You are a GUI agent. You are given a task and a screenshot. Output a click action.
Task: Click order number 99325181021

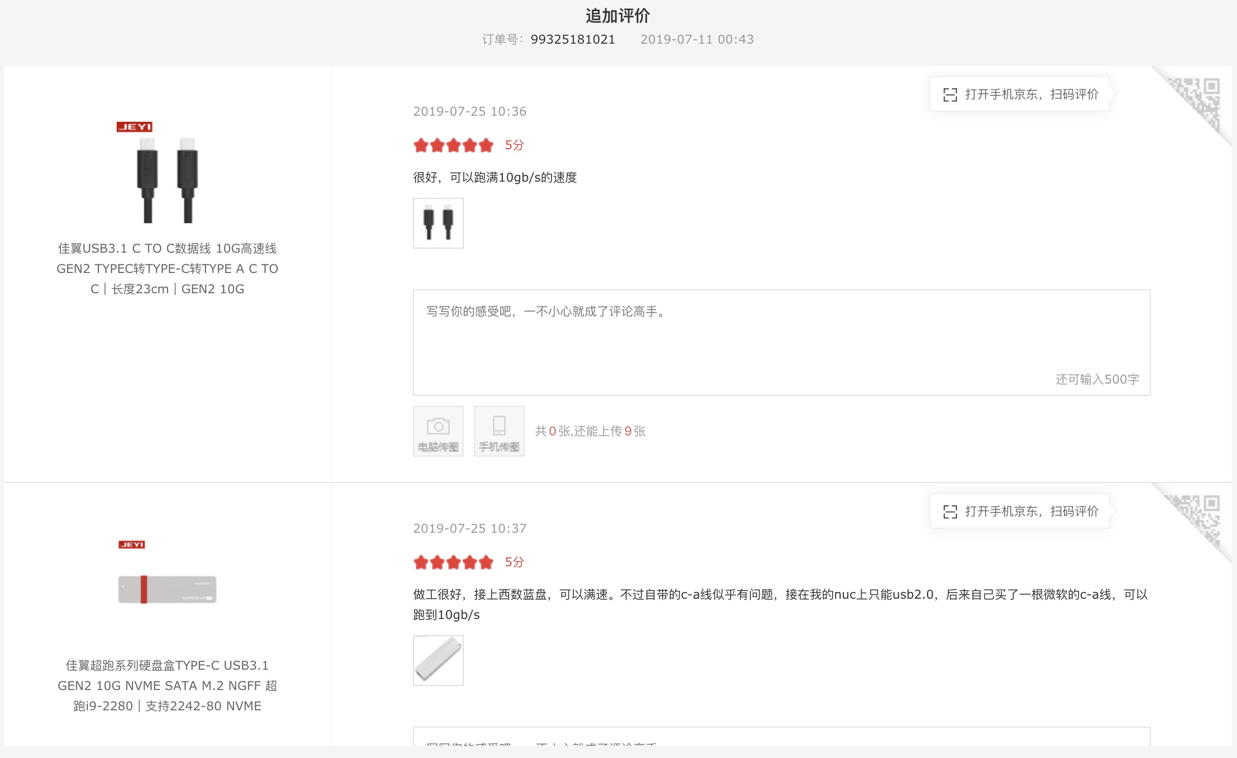[x=572, y=40]
